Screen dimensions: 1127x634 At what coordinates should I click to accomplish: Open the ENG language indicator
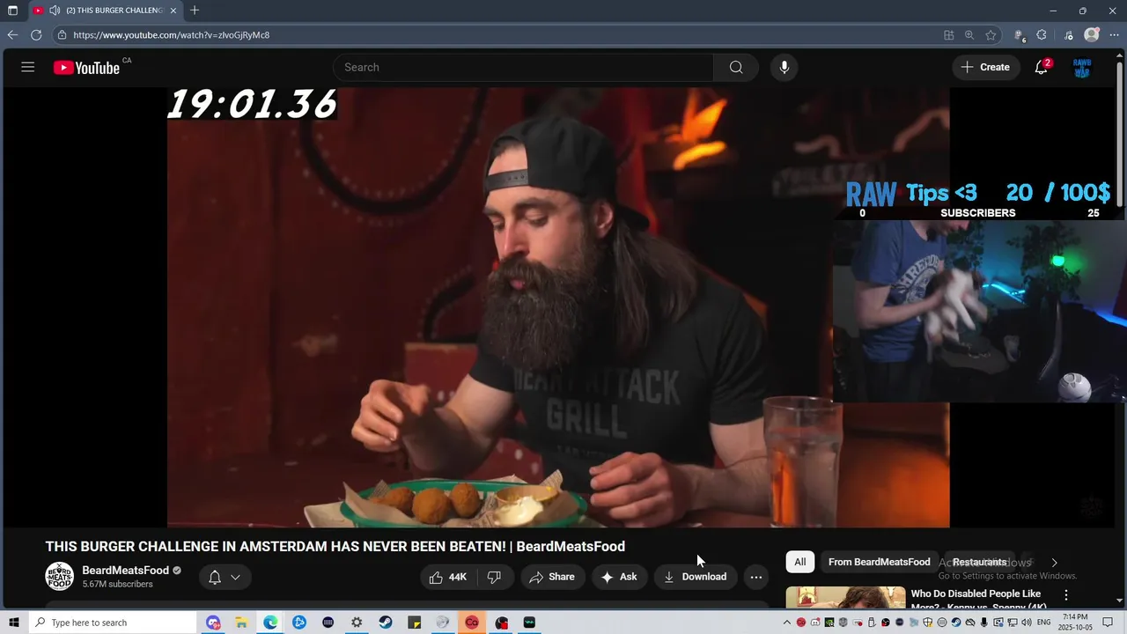1044,623
